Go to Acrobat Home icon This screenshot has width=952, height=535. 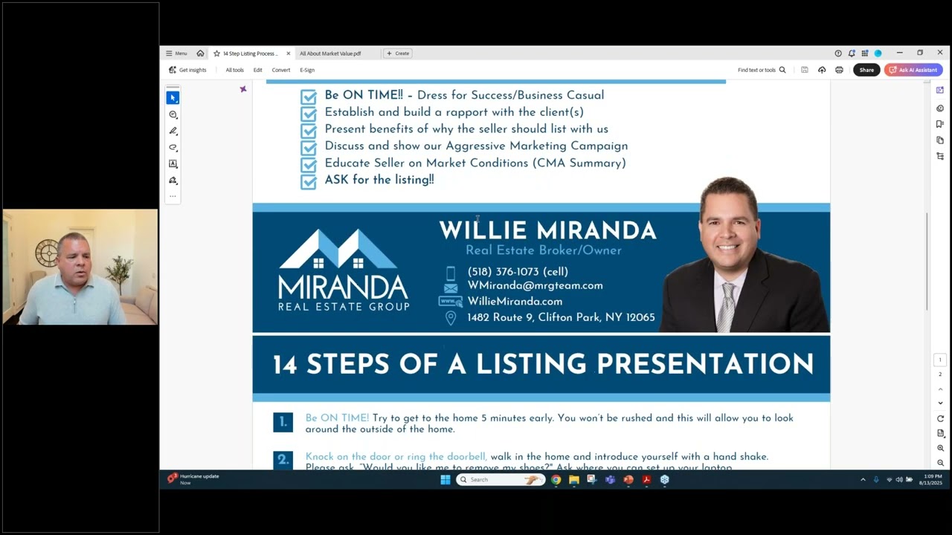pos(200,53)
